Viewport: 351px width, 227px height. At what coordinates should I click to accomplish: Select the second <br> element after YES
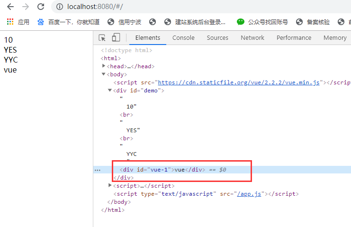126,138
